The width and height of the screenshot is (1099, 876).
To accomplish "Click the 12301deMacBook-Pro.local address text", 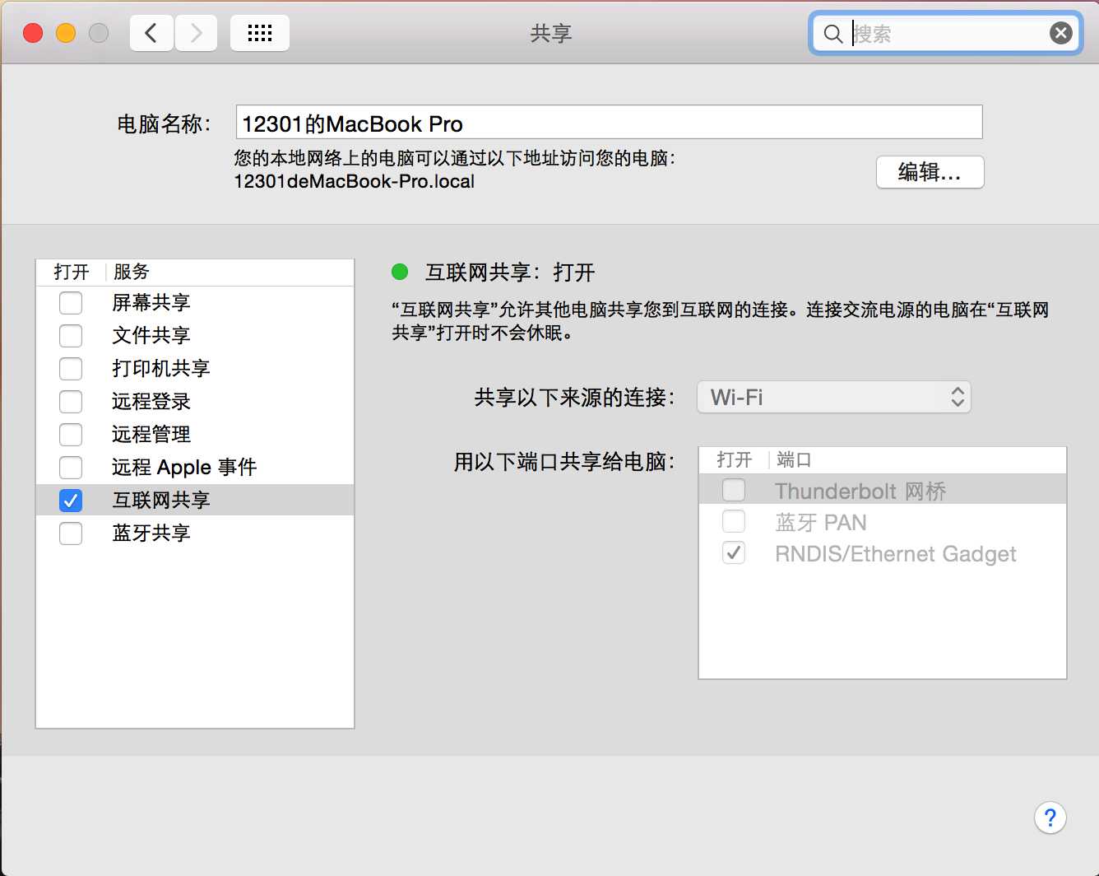I will point(355,181).
